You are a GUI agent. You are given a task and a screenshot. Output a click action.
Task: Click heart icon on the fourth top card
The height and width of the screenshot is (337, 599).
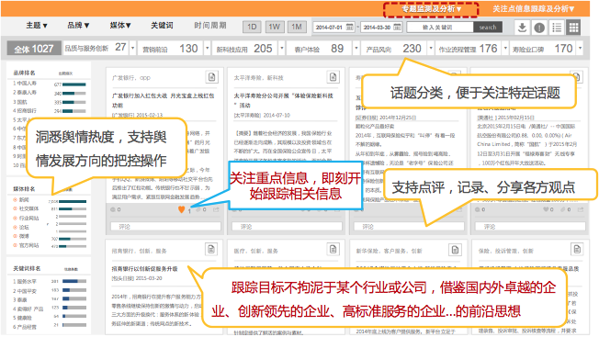546,209
